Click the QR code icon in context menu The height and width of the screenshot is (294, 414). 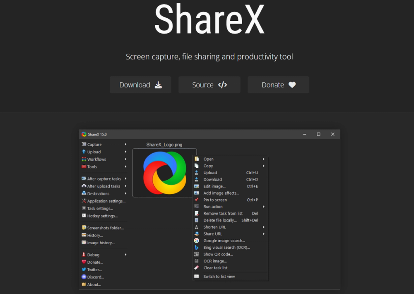coord(196,254)
